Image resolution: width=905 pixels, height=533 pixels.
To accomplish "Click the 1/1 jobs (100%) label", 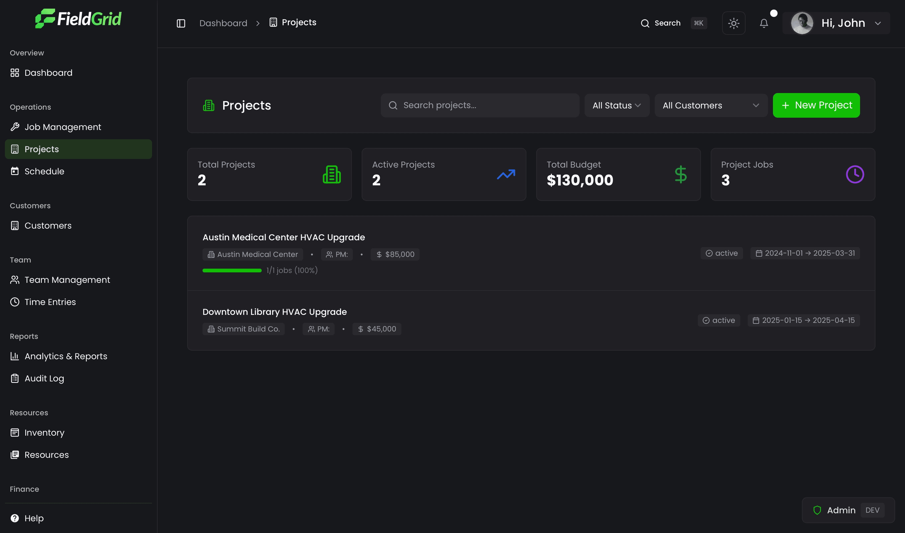I will [x=292, y=271].
